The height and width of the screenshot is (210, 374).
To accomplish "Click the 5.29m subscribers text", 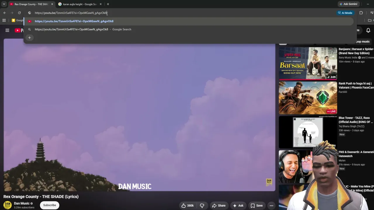I will click(x=24, y=208).
